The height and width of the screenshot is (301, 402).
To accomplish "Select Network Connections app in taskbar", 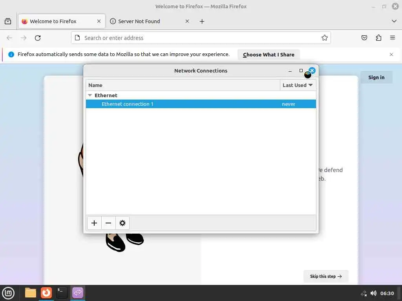I will click(x=78, y=293).
